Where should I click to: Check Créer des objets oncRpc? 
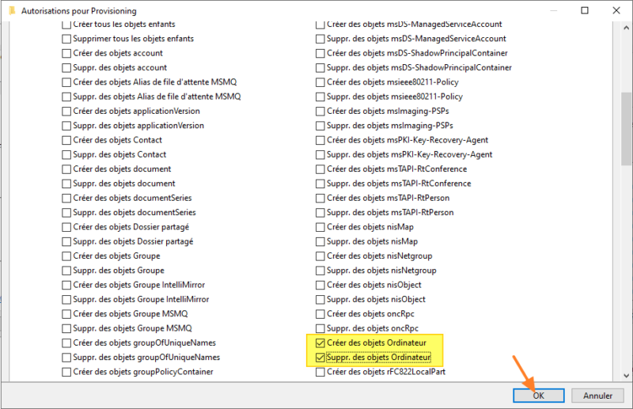320,314
